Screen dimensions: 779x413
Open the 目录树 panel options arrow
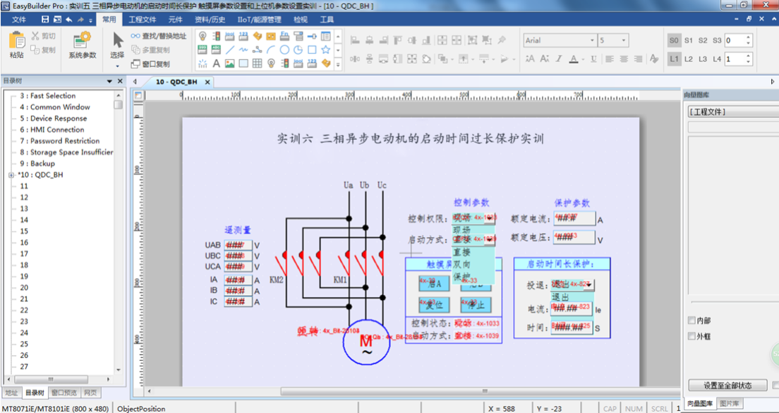point(109,81)
